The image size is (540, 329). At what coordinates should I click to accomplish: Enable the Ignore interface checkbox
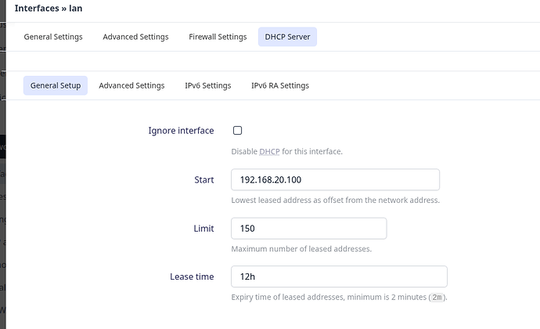point(237,131)
